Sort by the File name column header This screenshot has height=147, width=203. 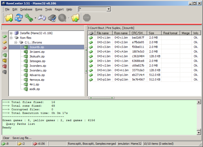[104, 33]
